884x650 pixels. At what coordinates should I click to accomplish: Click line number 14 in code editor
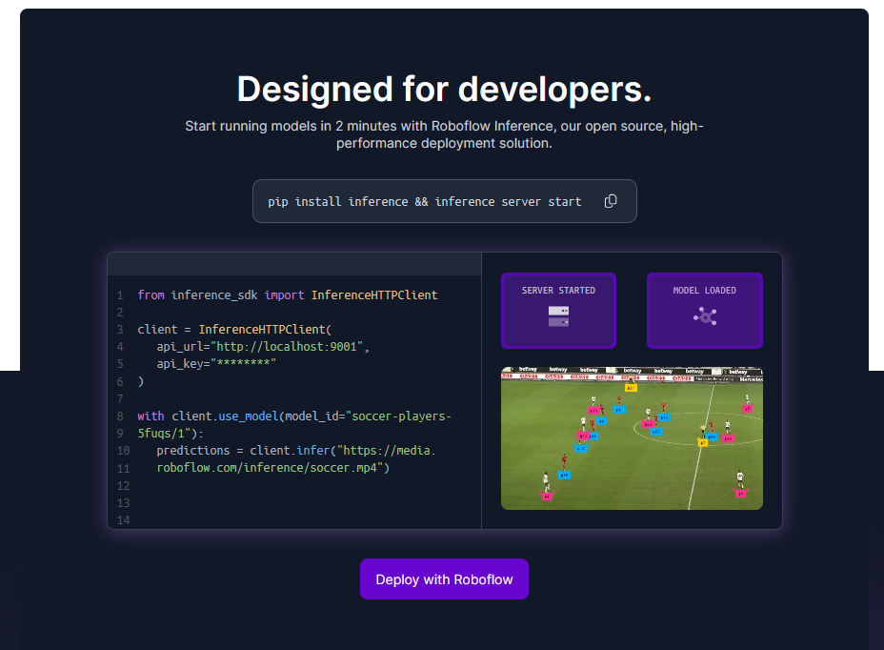(124, 520)
